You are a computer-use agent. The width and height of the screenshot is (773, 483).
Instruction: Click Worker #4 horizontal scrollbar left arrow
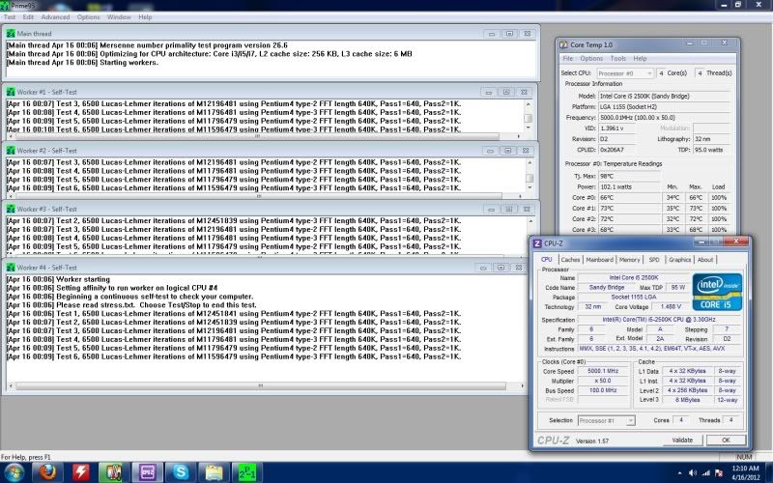pyautogui.click(x=11, y=385)
